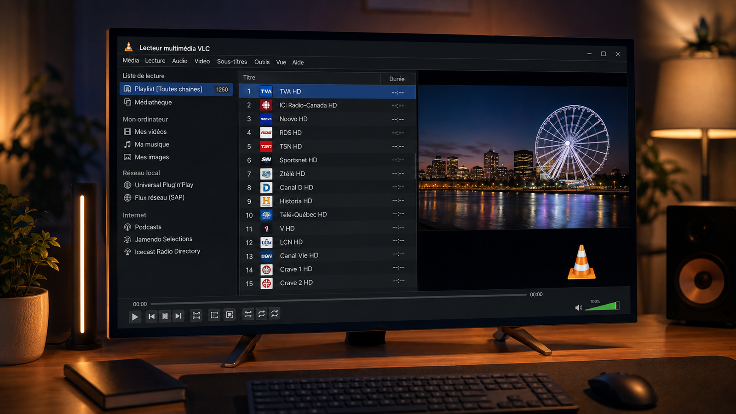Open the Sous-titres menu

tap(232, 62)
